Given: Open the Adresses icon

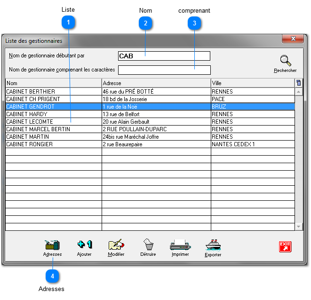Looking at the screenshot, I should [x=52, y=245].
